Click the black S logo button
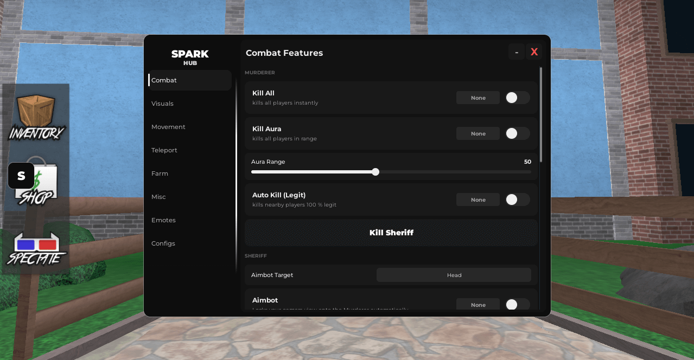Screen dimensions: 694x360 click(x=21, y=176)
